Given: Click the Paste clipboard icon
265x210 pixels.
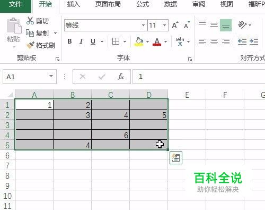Looking at the screenshot, I should click(14, 26).
